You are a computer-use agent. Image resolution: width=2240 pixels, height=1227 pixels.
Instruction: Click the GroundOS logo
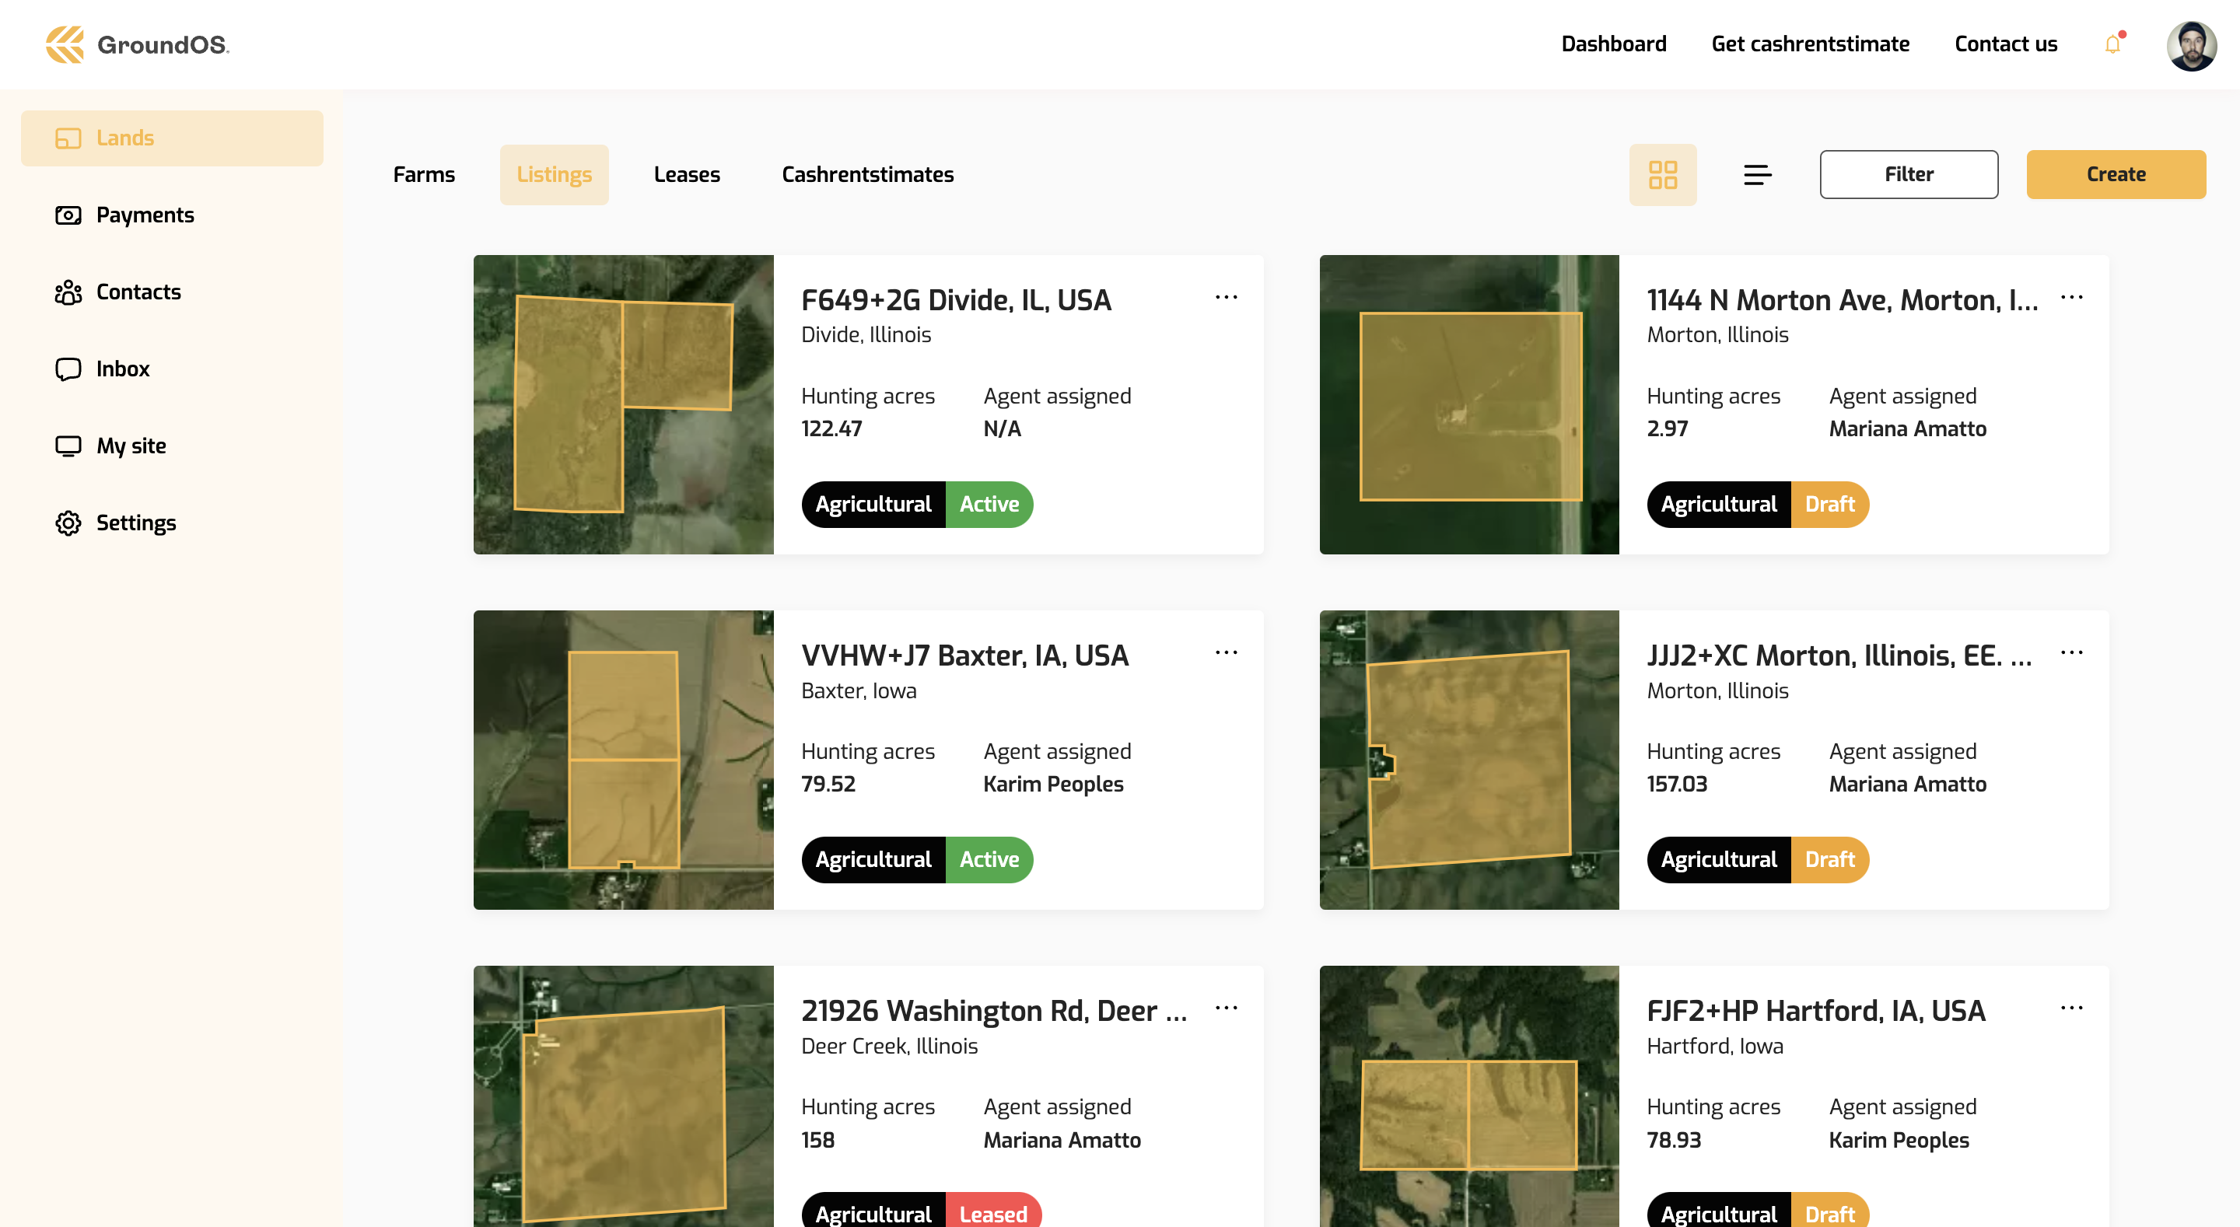pyautogui.click(x=138, y=44)
